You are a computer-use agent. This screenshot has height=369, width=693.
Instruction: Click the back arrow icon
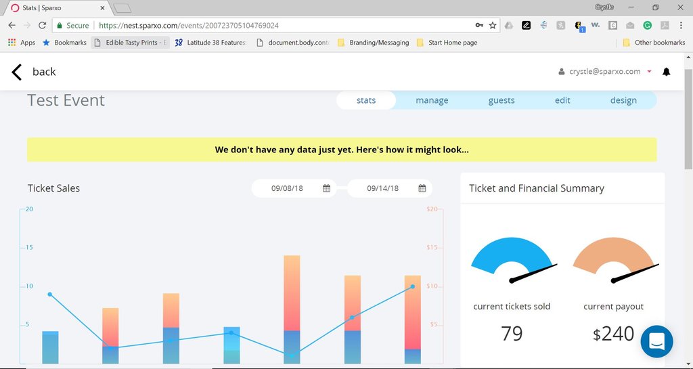pyautogui.click(x=17, y=72)
